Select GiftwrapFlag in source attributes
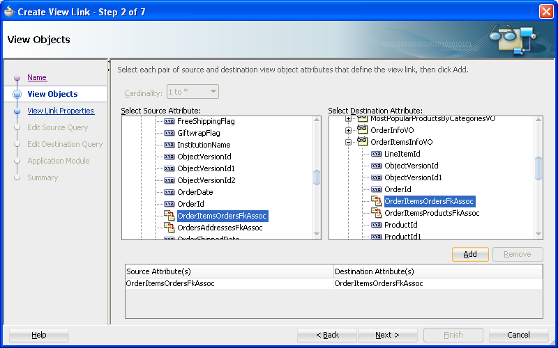 (198, 133)
